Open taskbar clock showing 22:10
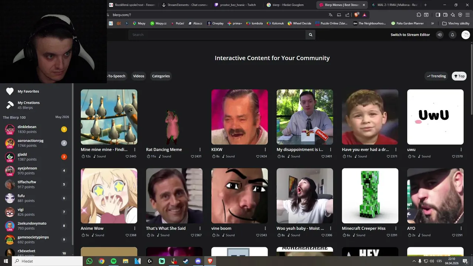This screenshot has width=473, height=266. click(x=452, y=261)
